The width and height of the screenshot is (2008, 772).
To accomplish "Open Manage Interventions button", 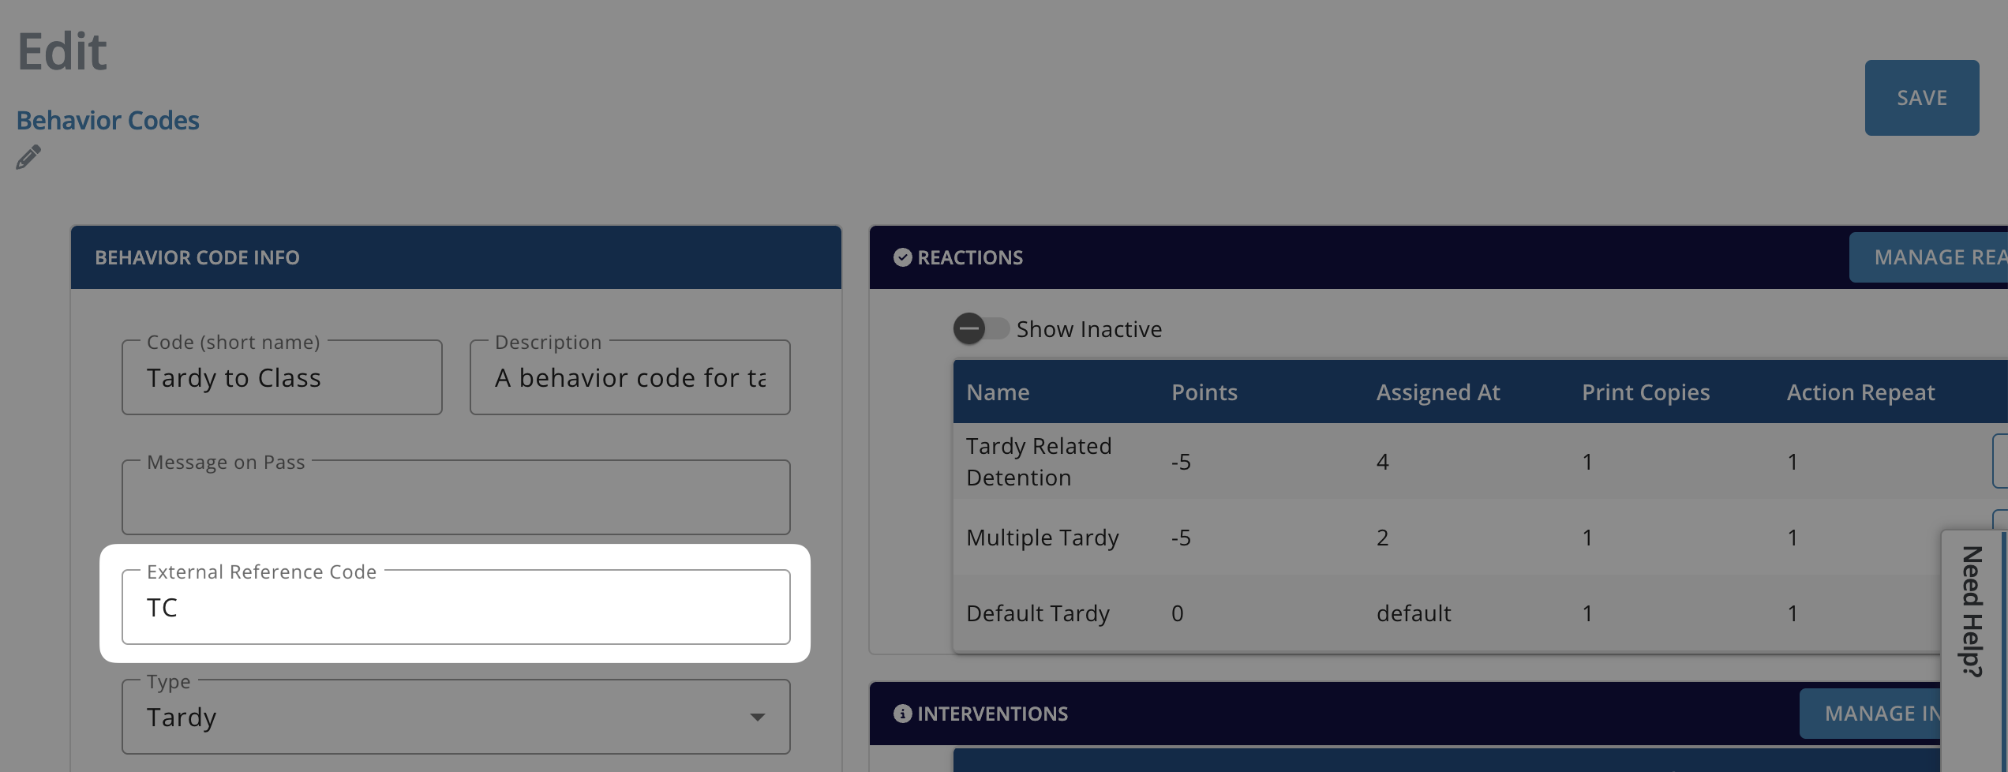I will [1871, 714].
